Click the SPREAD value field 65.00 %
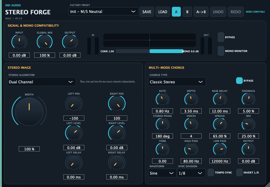270x187 pixels. 220,136
